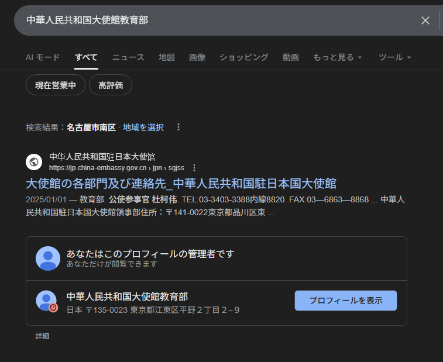Click the プロフィールを表示 button
Viewport: 443px width, 362px height.
tap(345, 301)
